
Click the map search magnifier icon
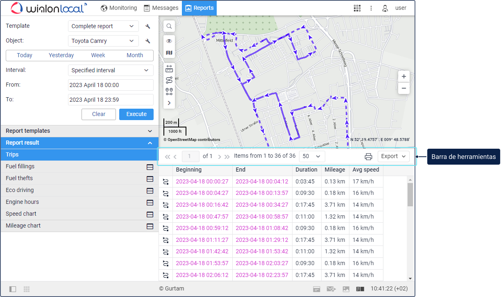[x=169, y=26]
